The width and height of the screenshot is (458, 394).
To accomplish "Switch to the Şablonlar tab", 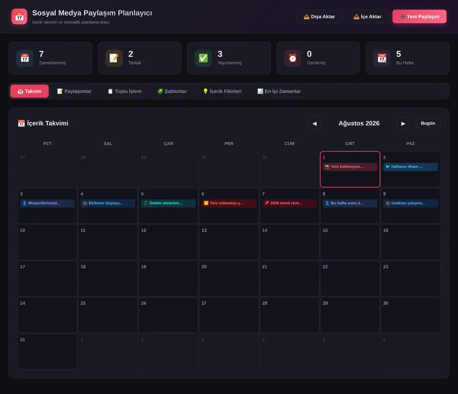I will (172, 91).
